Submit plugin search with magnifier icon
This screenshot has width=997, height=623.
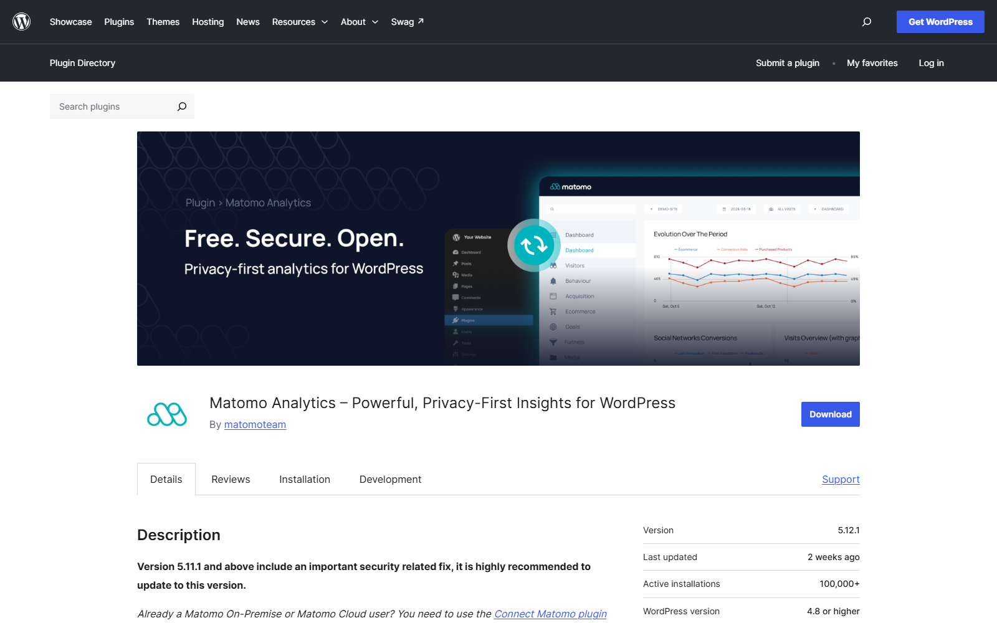(x=182, y=107)
